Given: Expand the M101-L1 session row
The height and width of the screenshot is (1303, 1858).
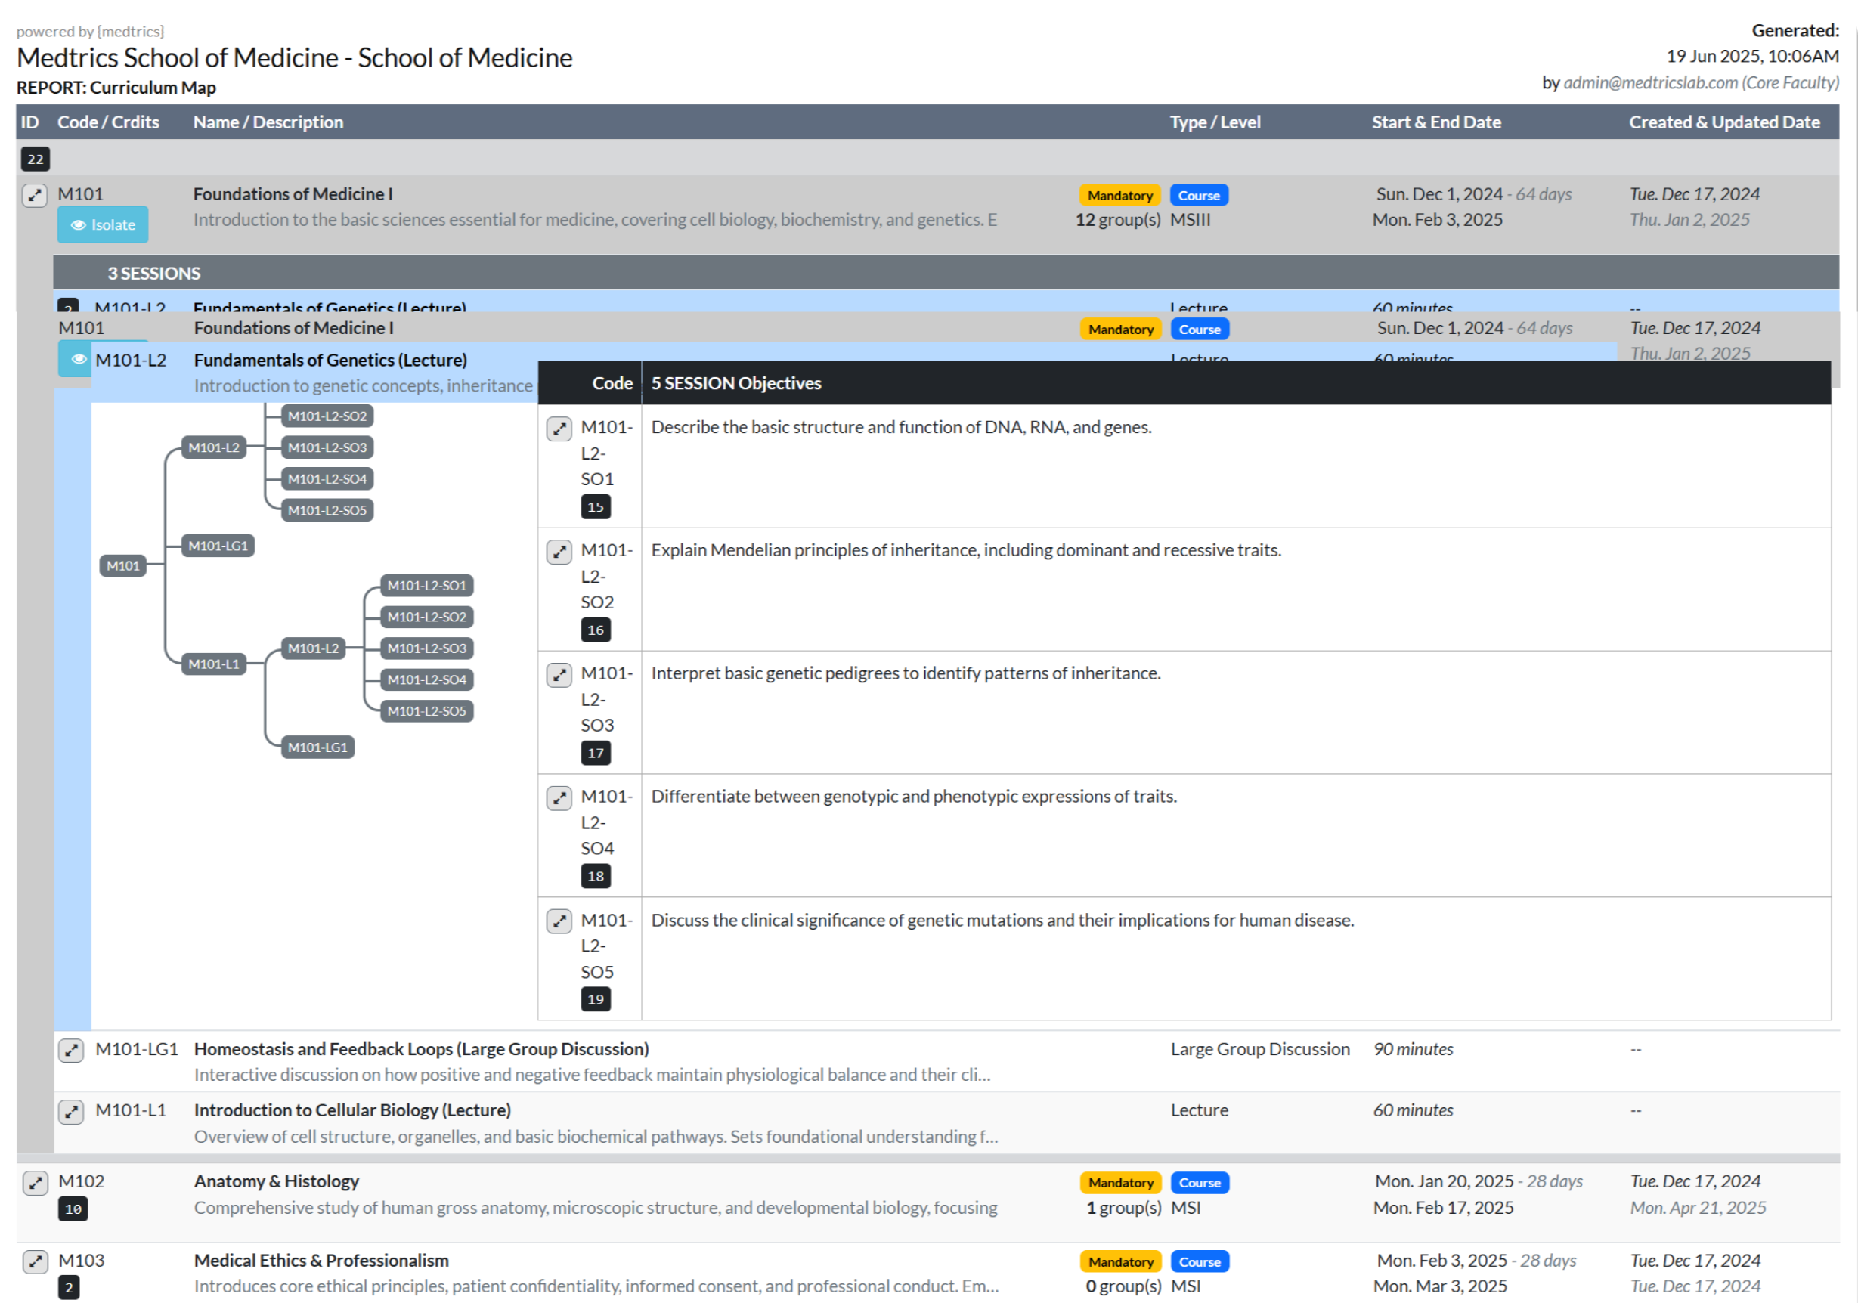Looking at the screenshot, I should [x=71, y=1112].
